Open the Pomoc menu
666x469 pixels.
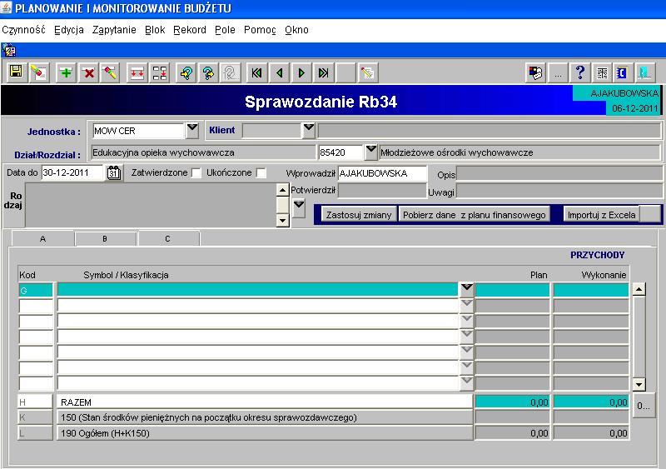(x=260, y=30)
